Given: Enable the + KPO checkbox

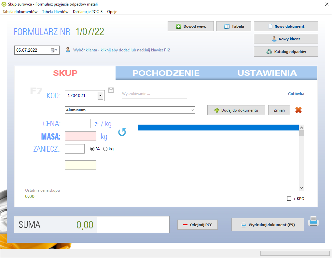Looking at the screenshot, I should [x=289, y=198].
